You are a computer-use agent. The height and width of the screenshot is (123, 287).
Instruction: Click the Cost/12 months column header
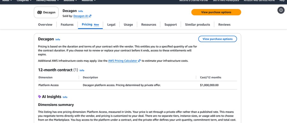(x=211, y=77)
